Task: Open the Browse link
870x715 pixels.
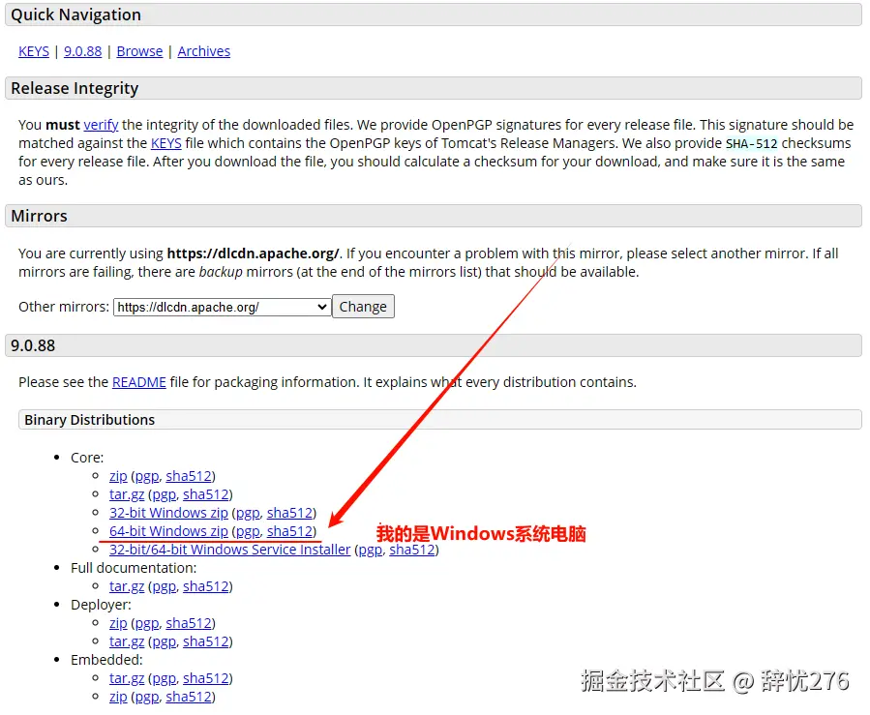Action: (x=139, y=51)
